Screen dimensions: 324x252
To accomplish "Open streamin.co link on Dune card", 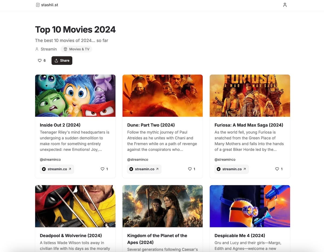I will (x=144, y=169).
